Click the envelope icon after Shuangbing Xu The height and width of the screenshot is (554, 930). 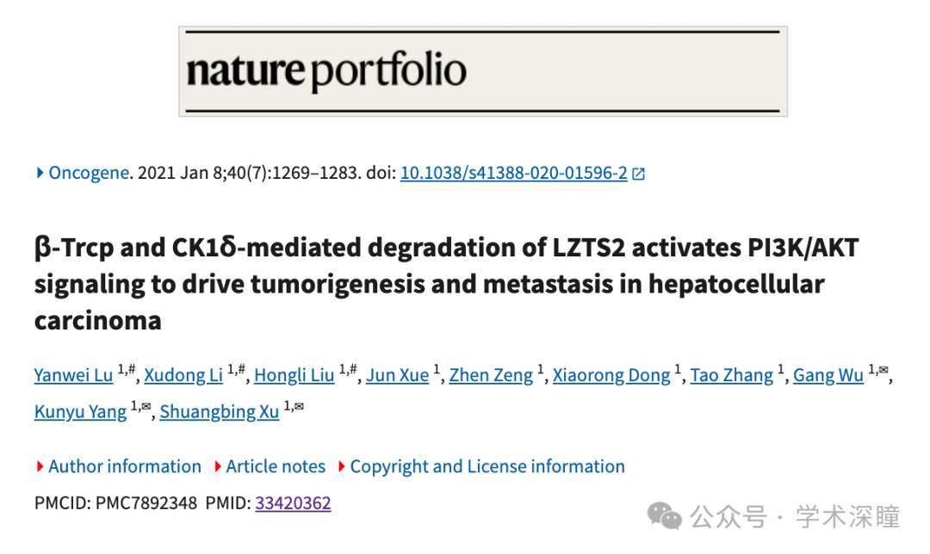[298, 406]
